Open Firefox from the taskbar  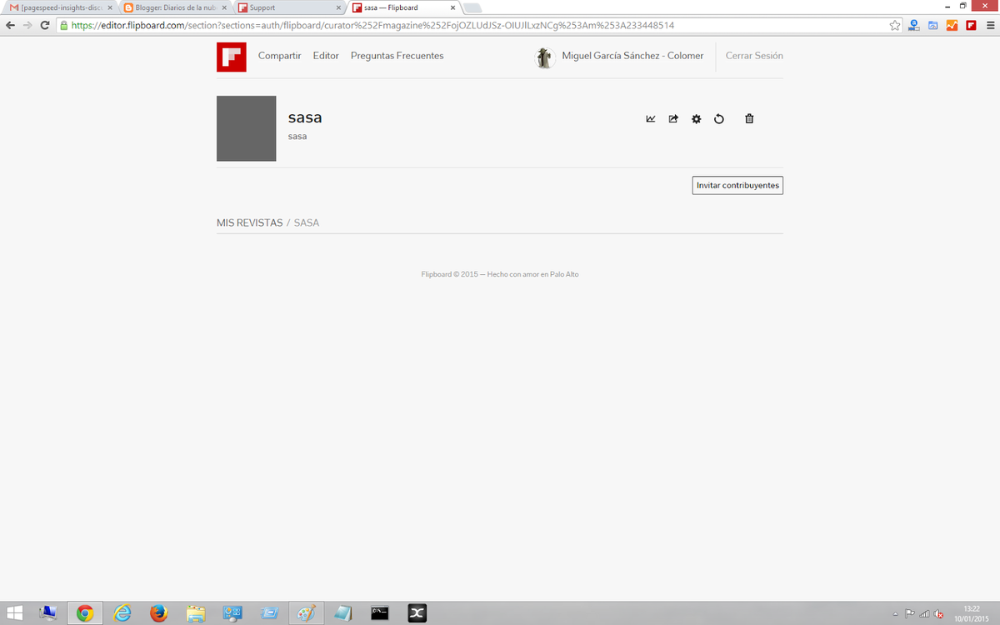158,613
